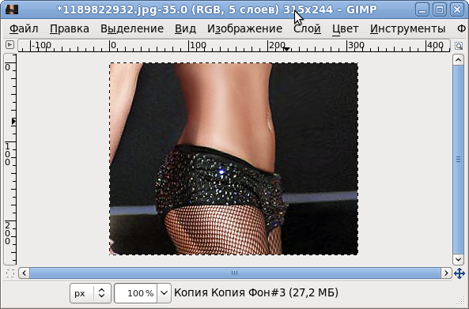Open the Слой menu
The image size is (469, 309).
click(307, 29)
